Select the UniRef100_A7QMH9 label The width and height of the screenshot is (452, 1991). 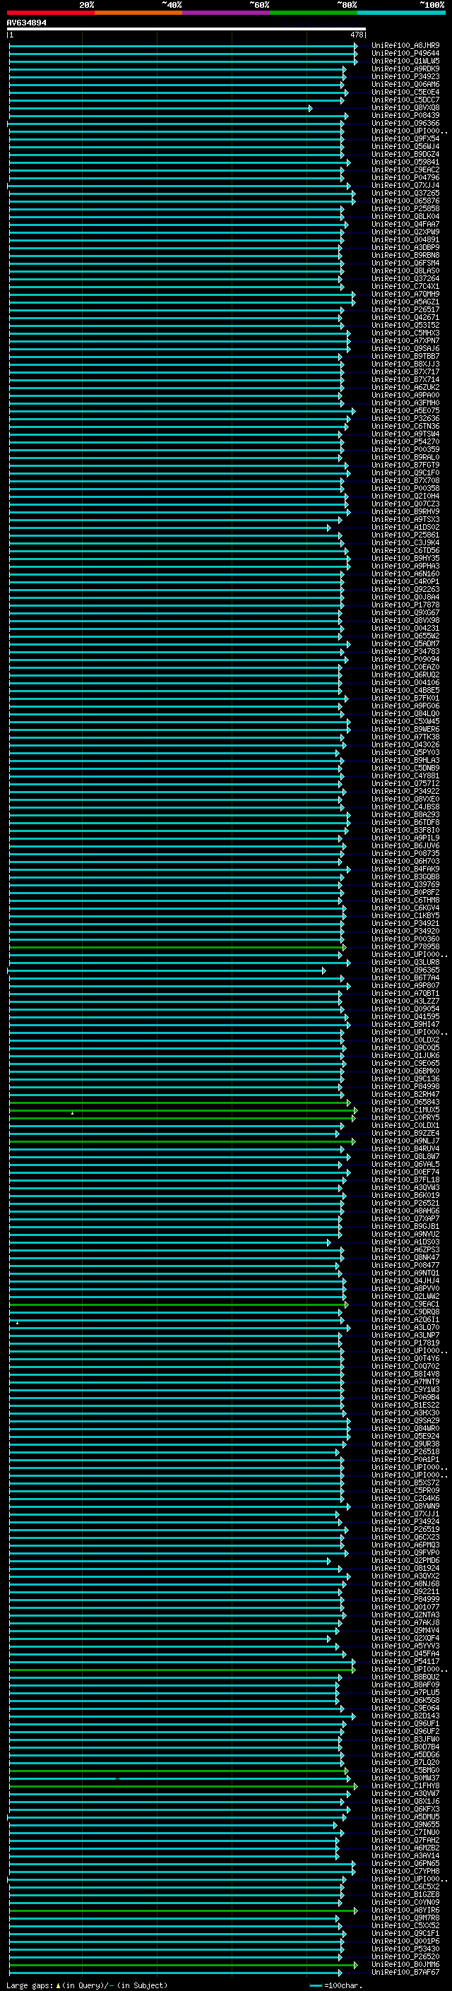405,294
